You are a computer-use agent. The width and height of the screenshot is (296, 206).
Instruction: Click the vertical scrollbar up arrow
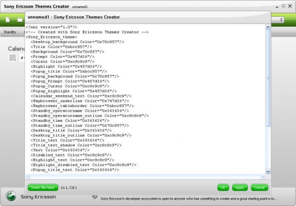268,27
